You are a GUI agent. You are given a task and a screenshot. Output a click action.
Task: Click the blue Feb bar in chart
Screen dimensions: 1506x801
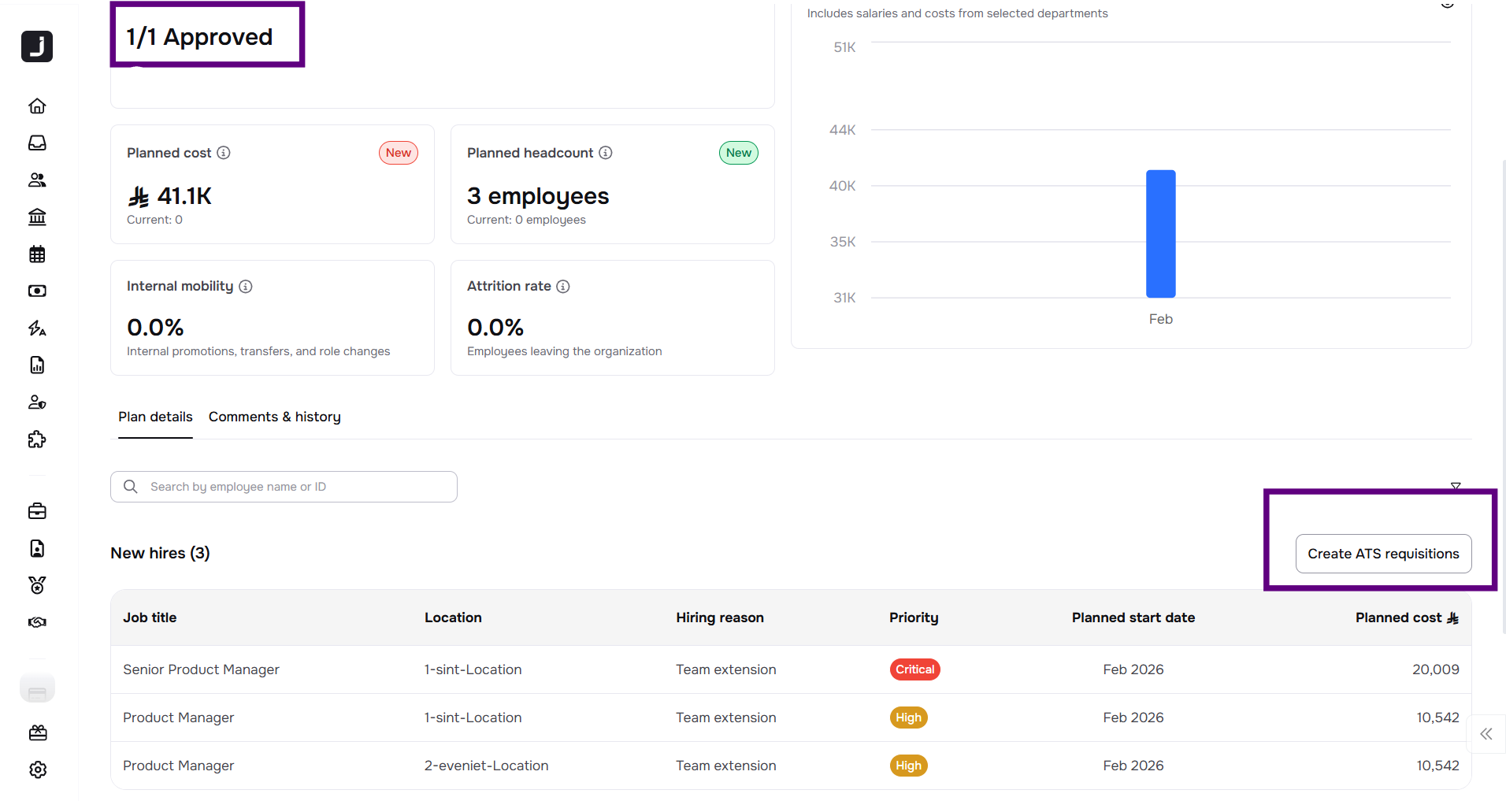coord(1160,234)
